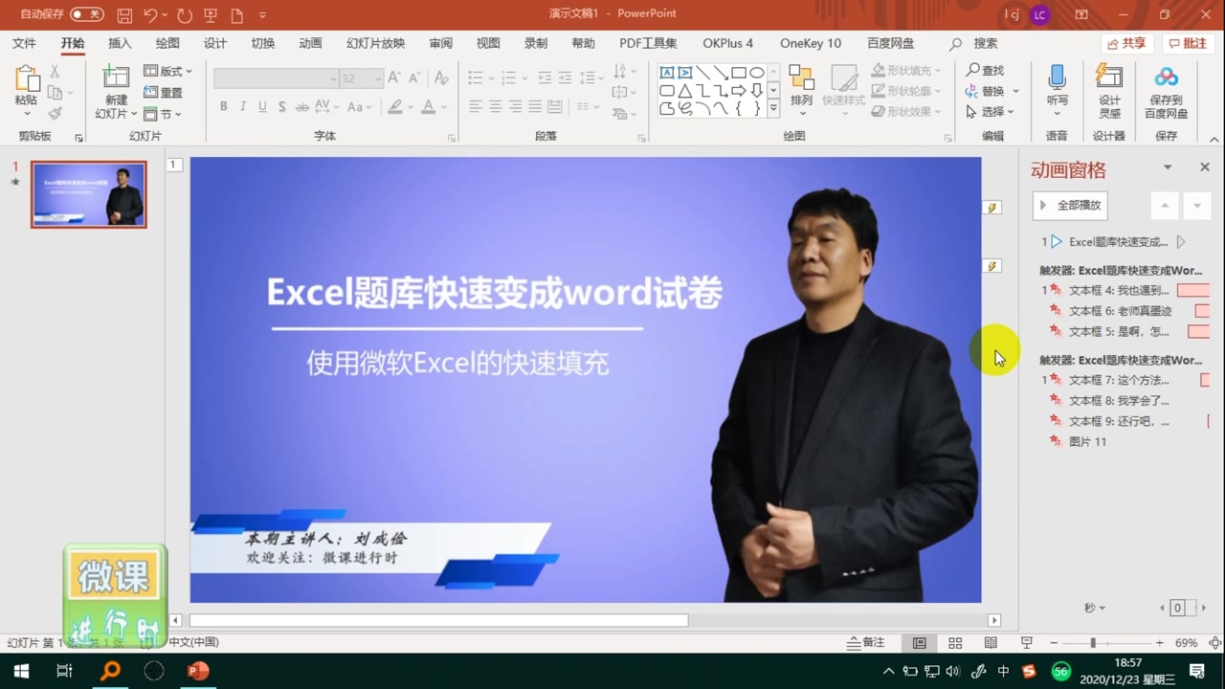Open the 选择 select dropdown
Image resolution: width=1225 pixels, height=689 pixels.
[990, 112]
